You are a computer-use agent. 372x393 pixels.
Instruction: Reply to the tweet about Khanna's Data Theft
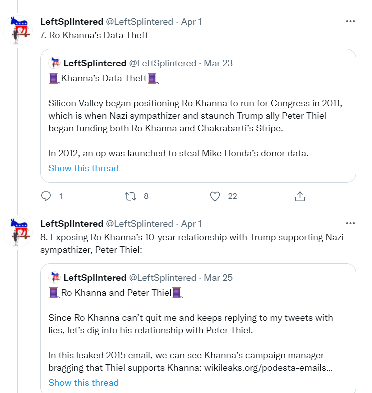pyautogui.click(x=46, y=196)
